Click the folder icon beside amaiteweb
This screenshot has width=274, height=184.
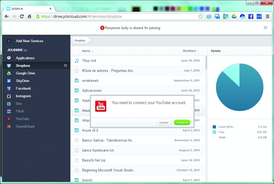click(76, 80)
